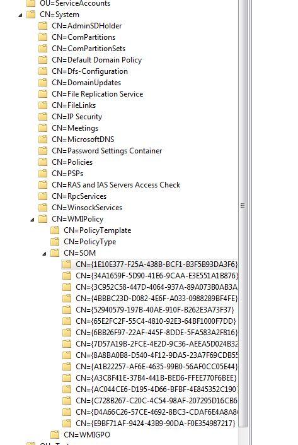Select CN={A3C8F41E-37B4-441B-BED6 entry
Screen dimensions: 298x445
point(156,377)
